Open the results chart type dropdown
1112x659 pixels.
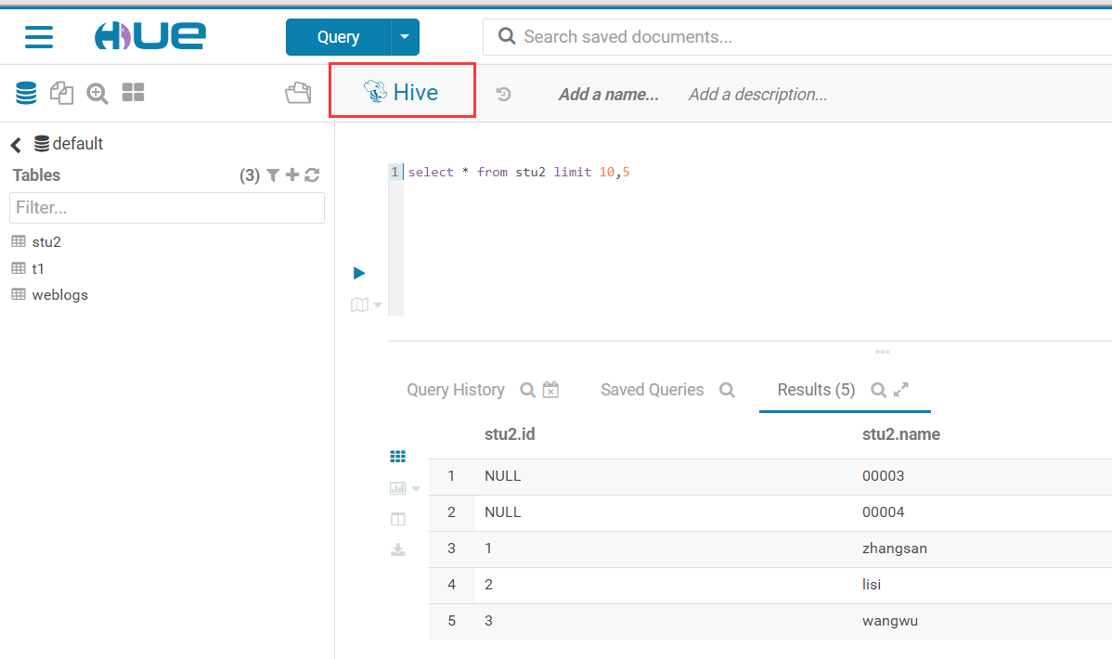coord(405,488)
